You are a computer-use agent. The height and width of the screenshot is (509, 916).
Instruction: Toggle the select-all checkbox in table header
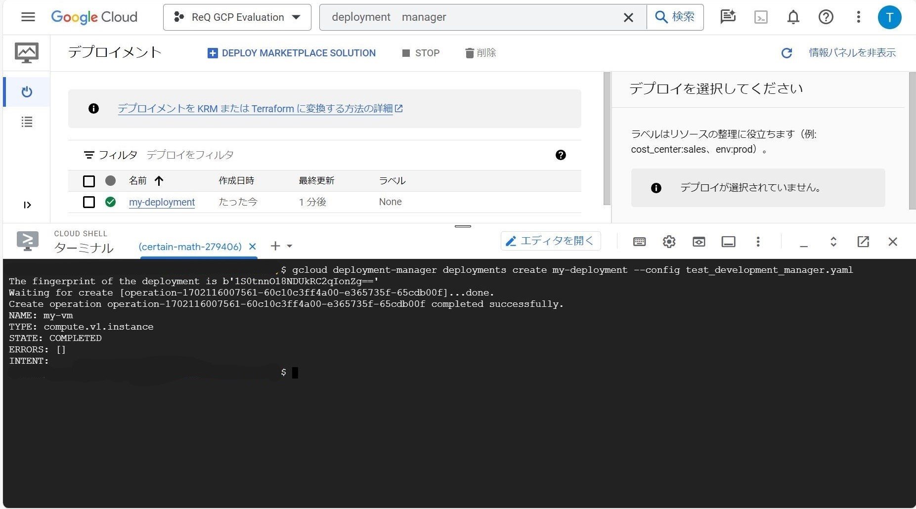[89, 181]
